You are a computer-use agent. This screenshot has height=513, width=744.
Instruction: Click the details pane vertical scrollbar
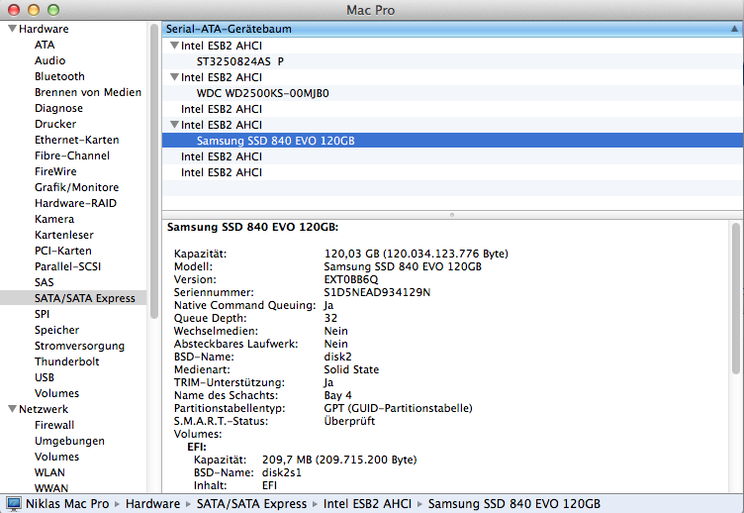tap(736, 298)
